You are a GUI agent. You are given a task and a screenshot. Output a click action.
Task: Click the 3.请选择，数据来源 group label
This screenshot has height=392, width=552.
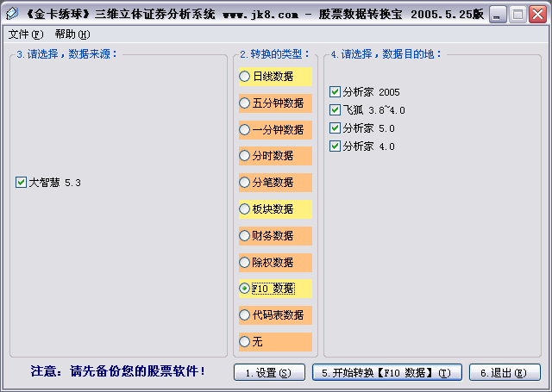pyautogui.click(x=67, y=54)
